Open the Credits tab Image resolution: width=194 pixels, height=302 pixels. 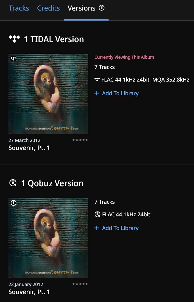(x=48, y=8)
